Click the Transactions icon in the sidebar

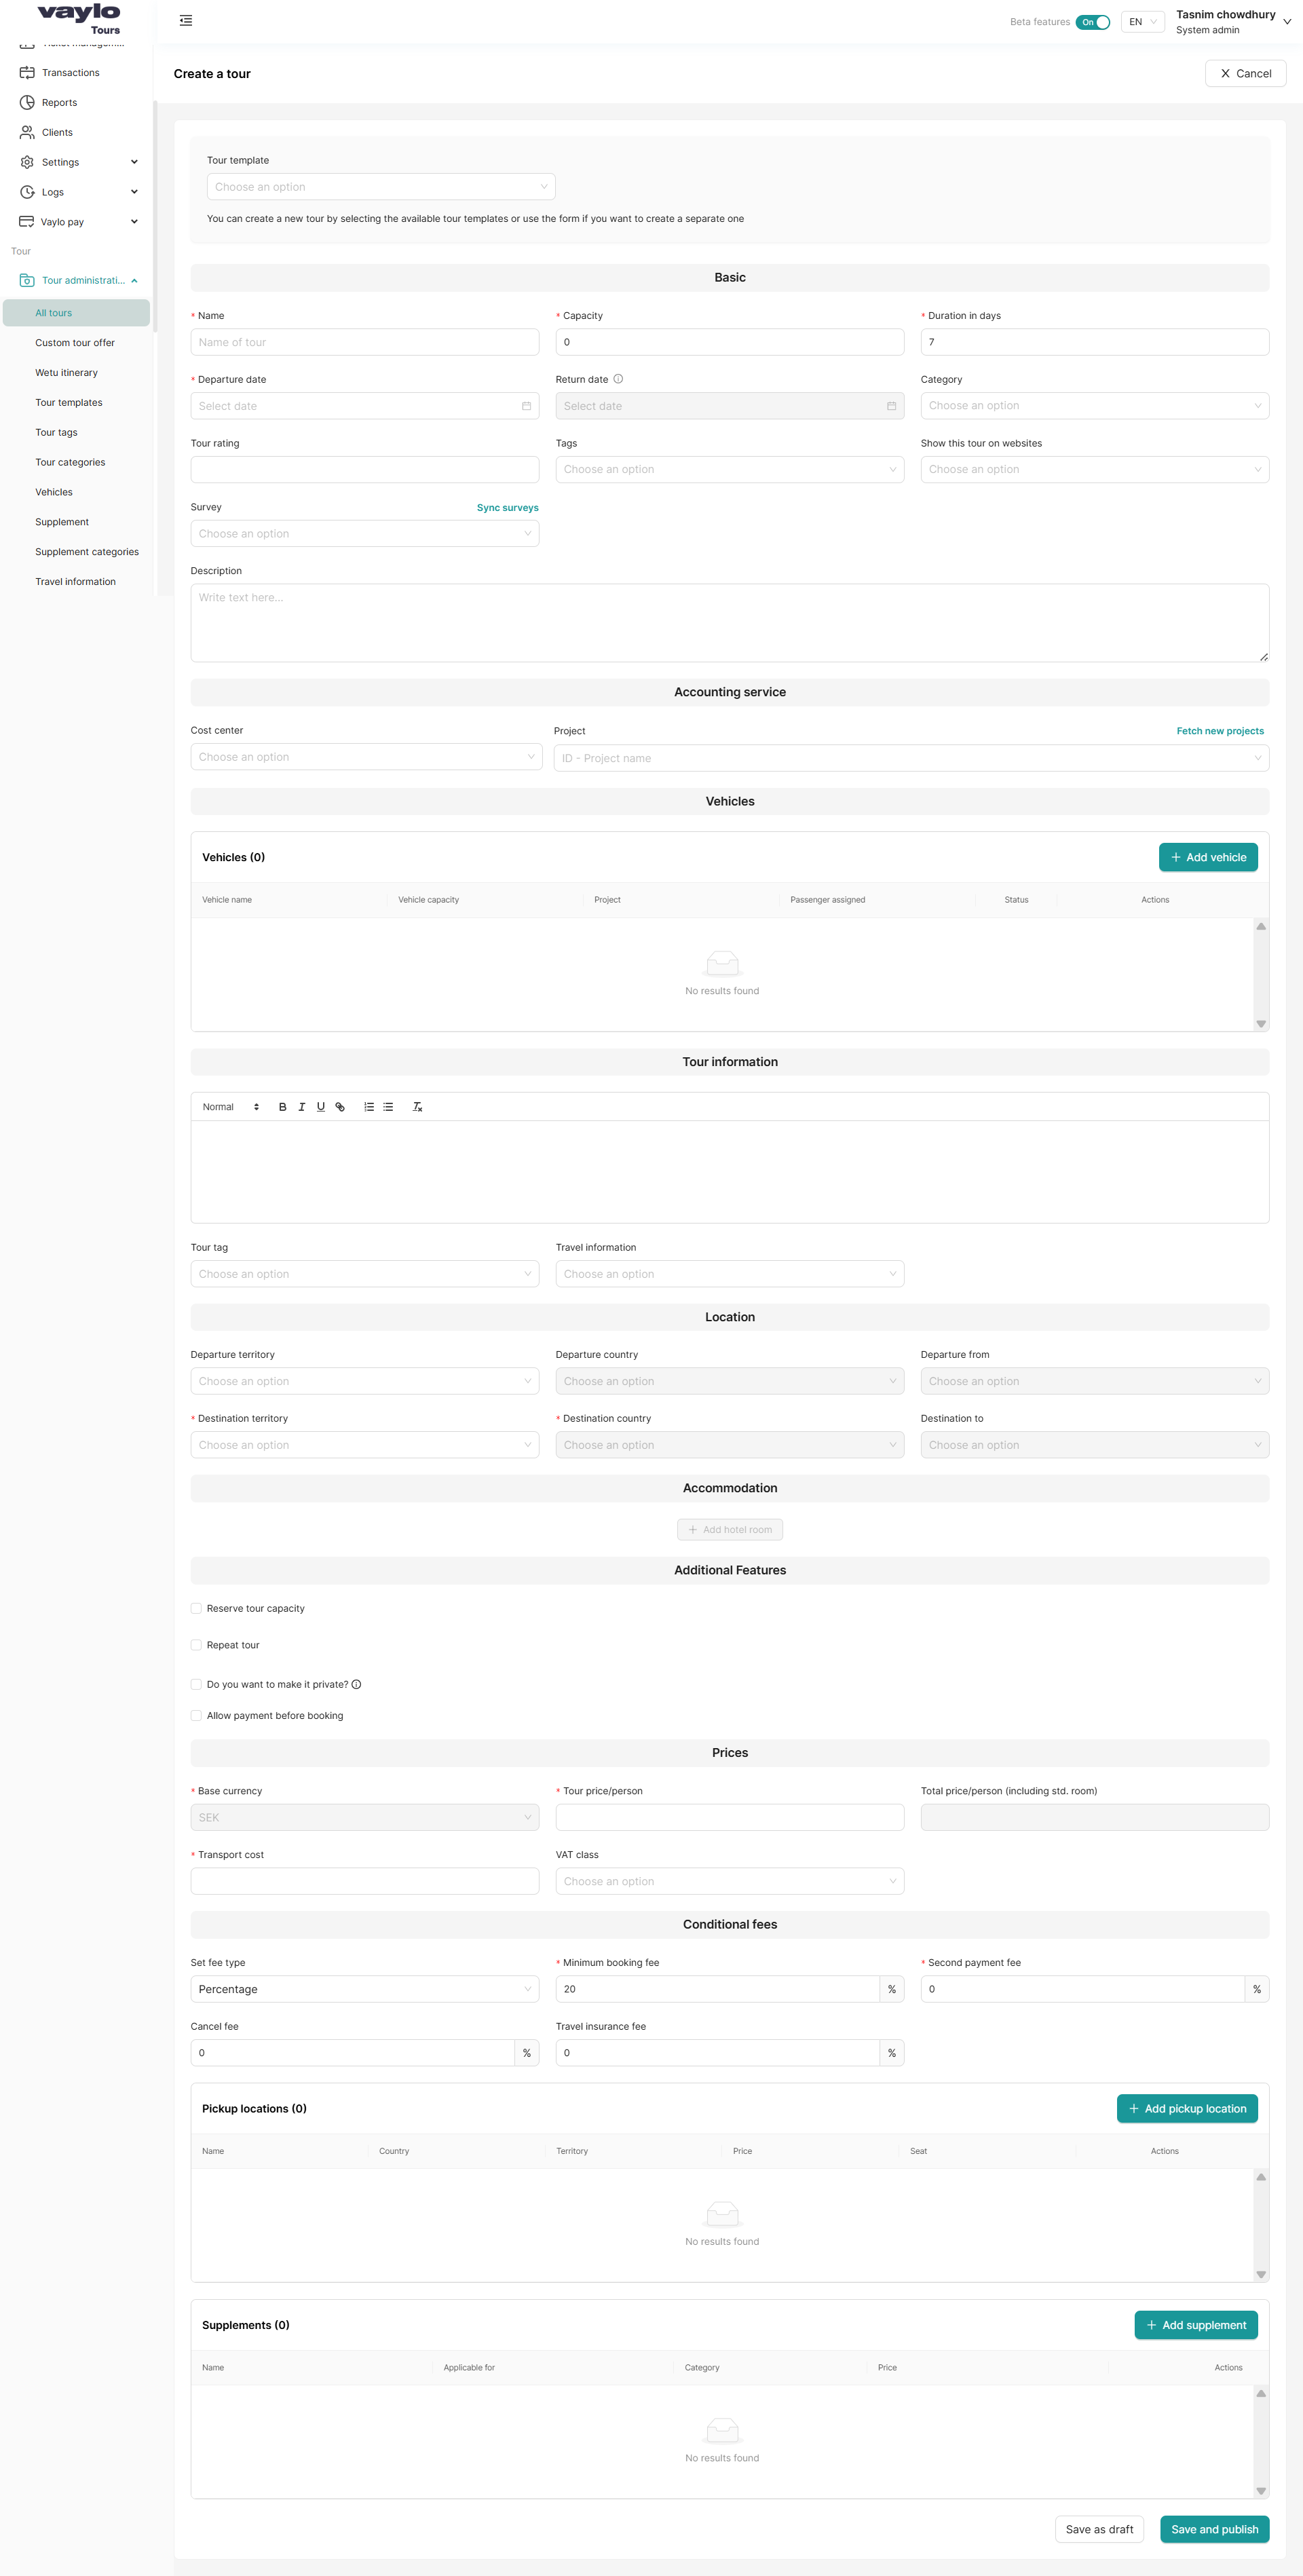27,72
